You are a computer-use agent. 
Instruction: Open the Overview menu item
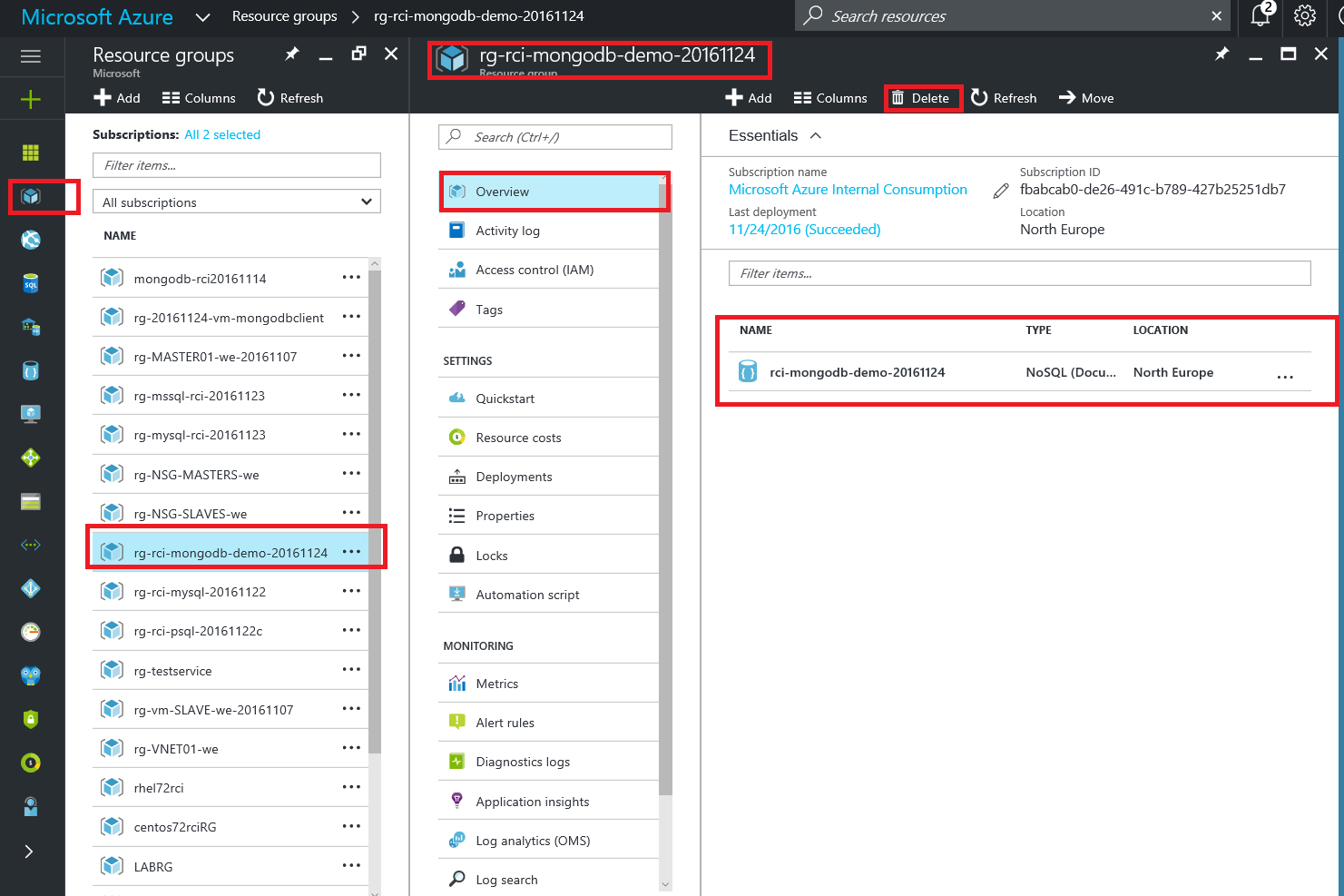pyautogui.click(x=549, y=192)
